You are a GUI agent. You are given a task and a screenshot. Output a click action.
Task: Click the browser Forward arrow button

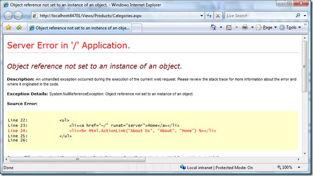click(18, 16)
